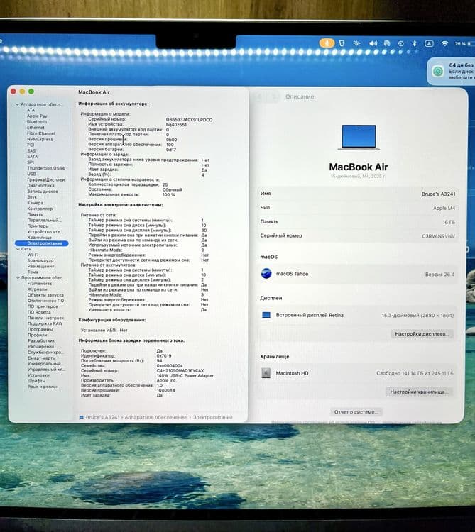Open the volume icon in menu bar
The image size is (475, 532).
click(x=373, y=43)
